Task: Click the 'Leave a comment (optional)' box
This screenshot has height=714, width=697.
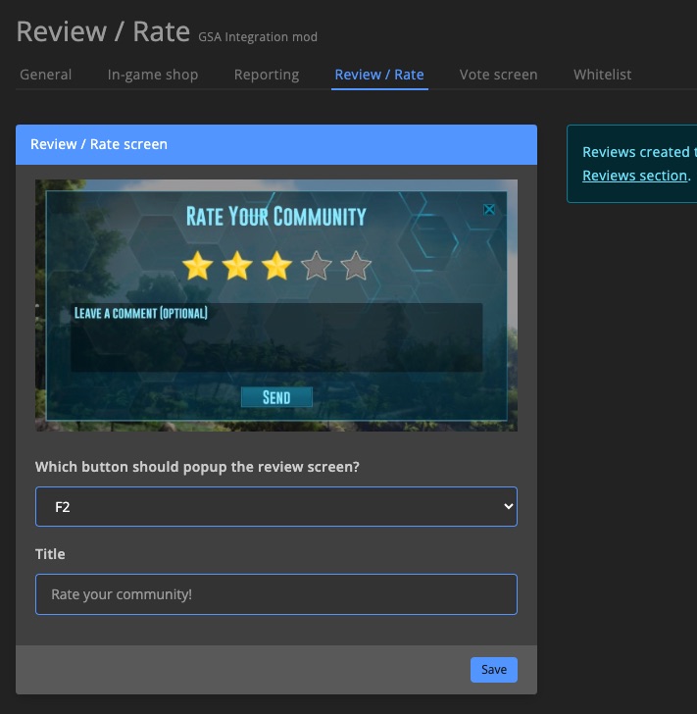Action: [276, 337]
